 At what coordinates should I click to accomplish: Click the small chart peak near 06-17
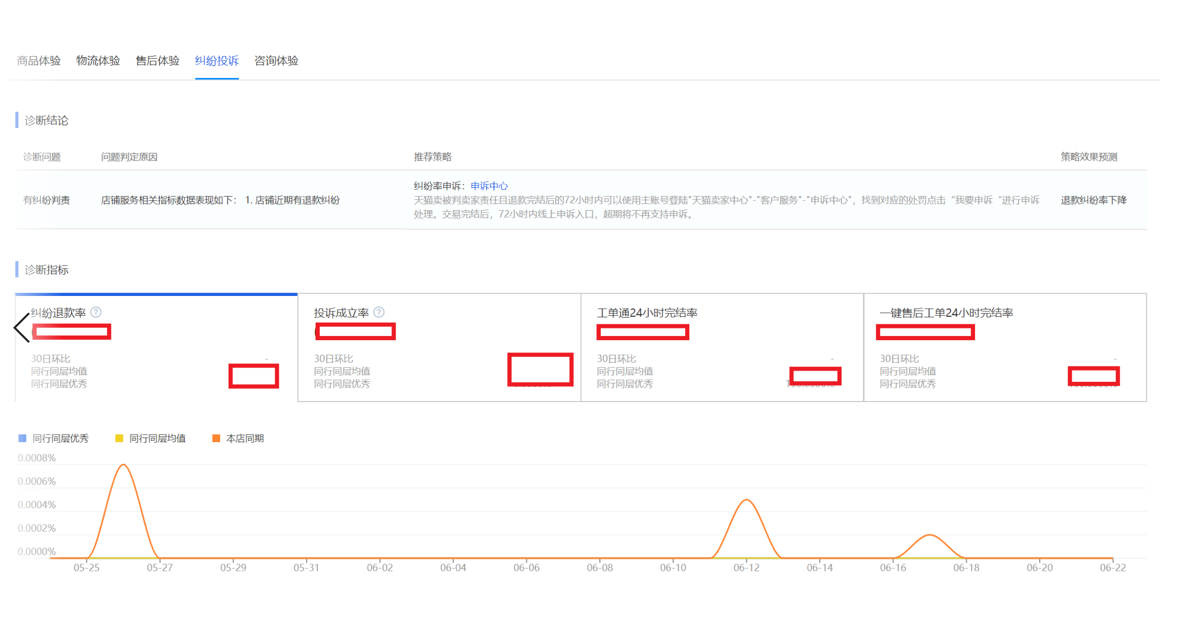pyautogui.click(x=930, y=535)
